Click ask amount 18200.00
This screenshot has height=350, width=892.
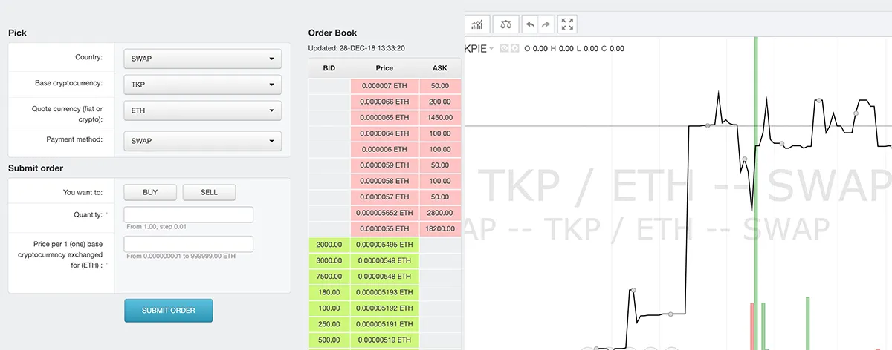point(440,228)
